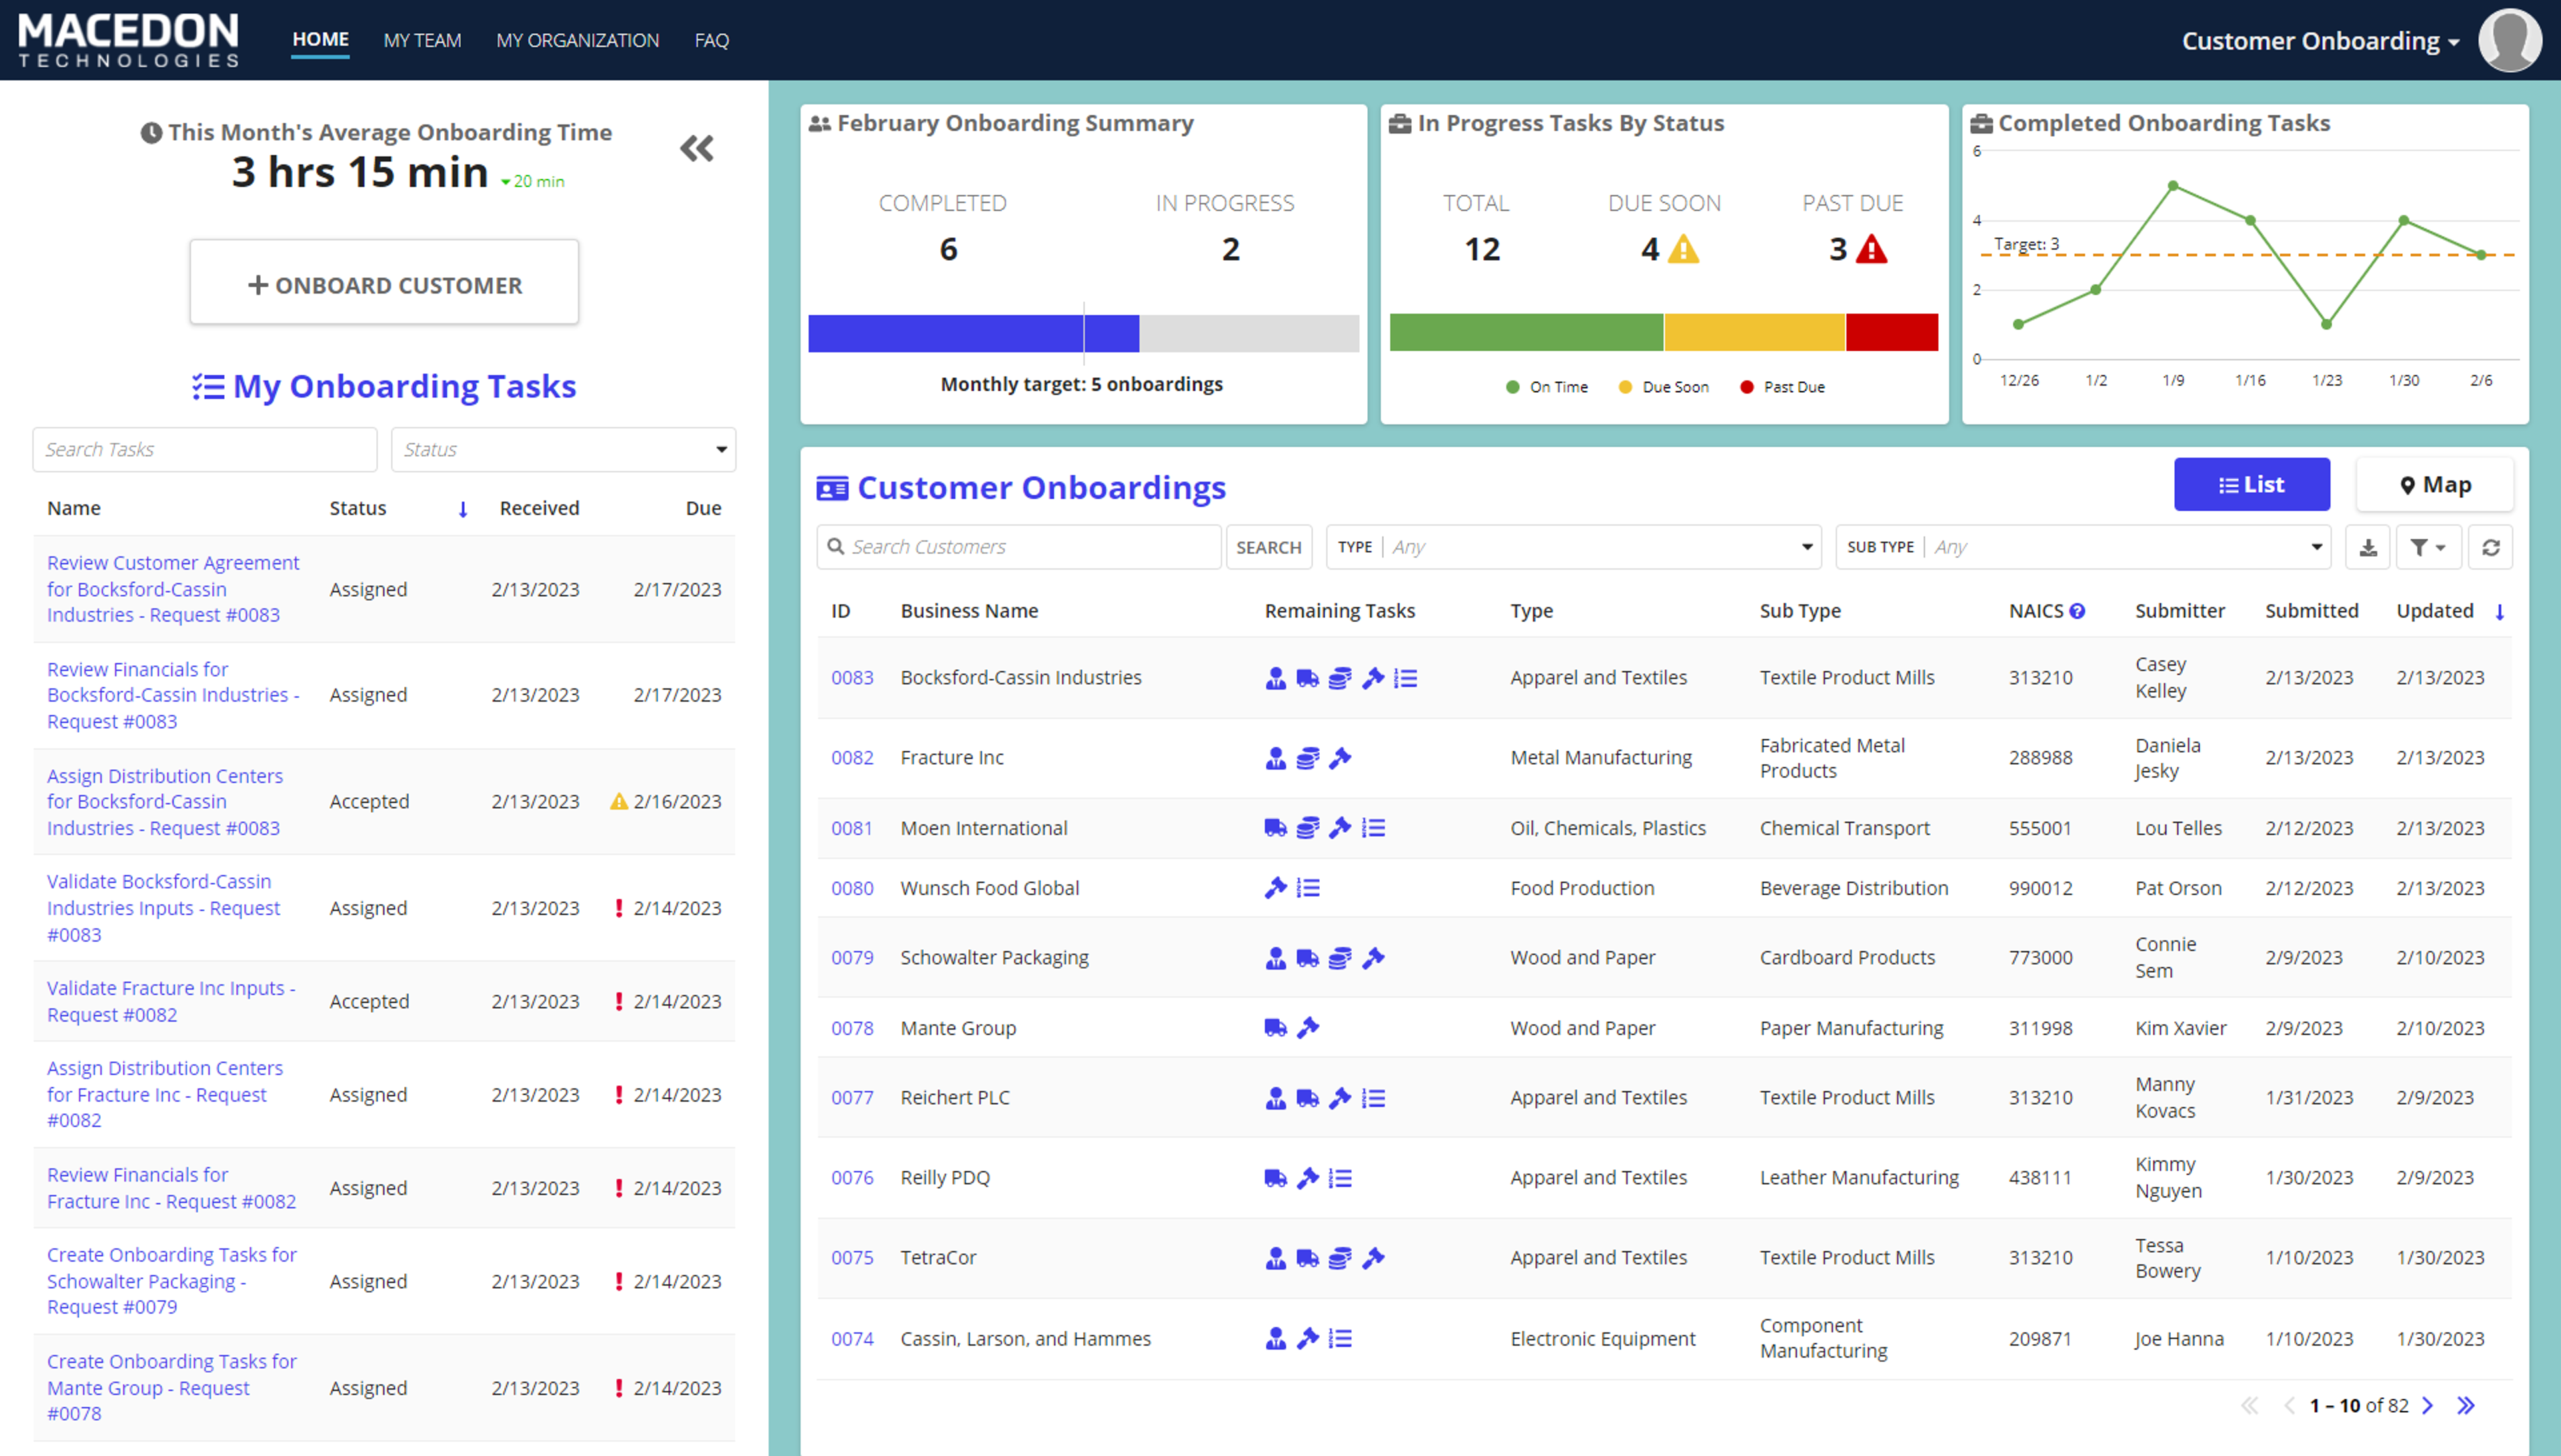The width and height of the screenshot is (2561, 1456).
Task: Click into the Search Customers field
Action: (1018, 547)
